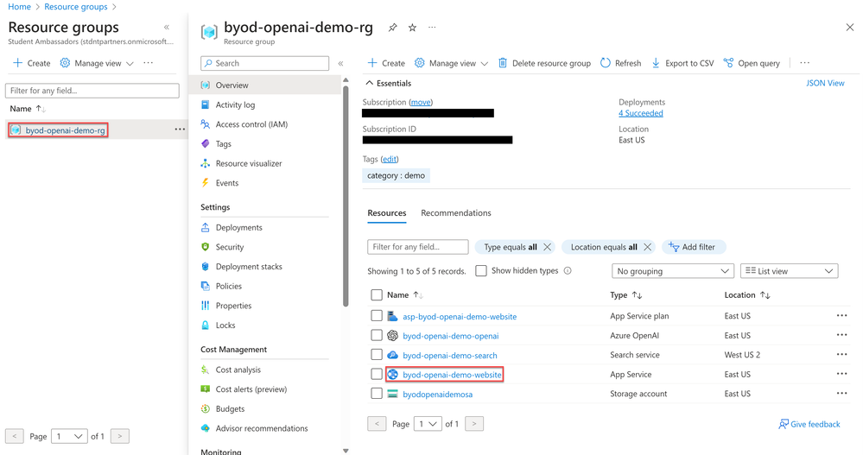Click the Refresh icon in toolbar

click(606, 63)
